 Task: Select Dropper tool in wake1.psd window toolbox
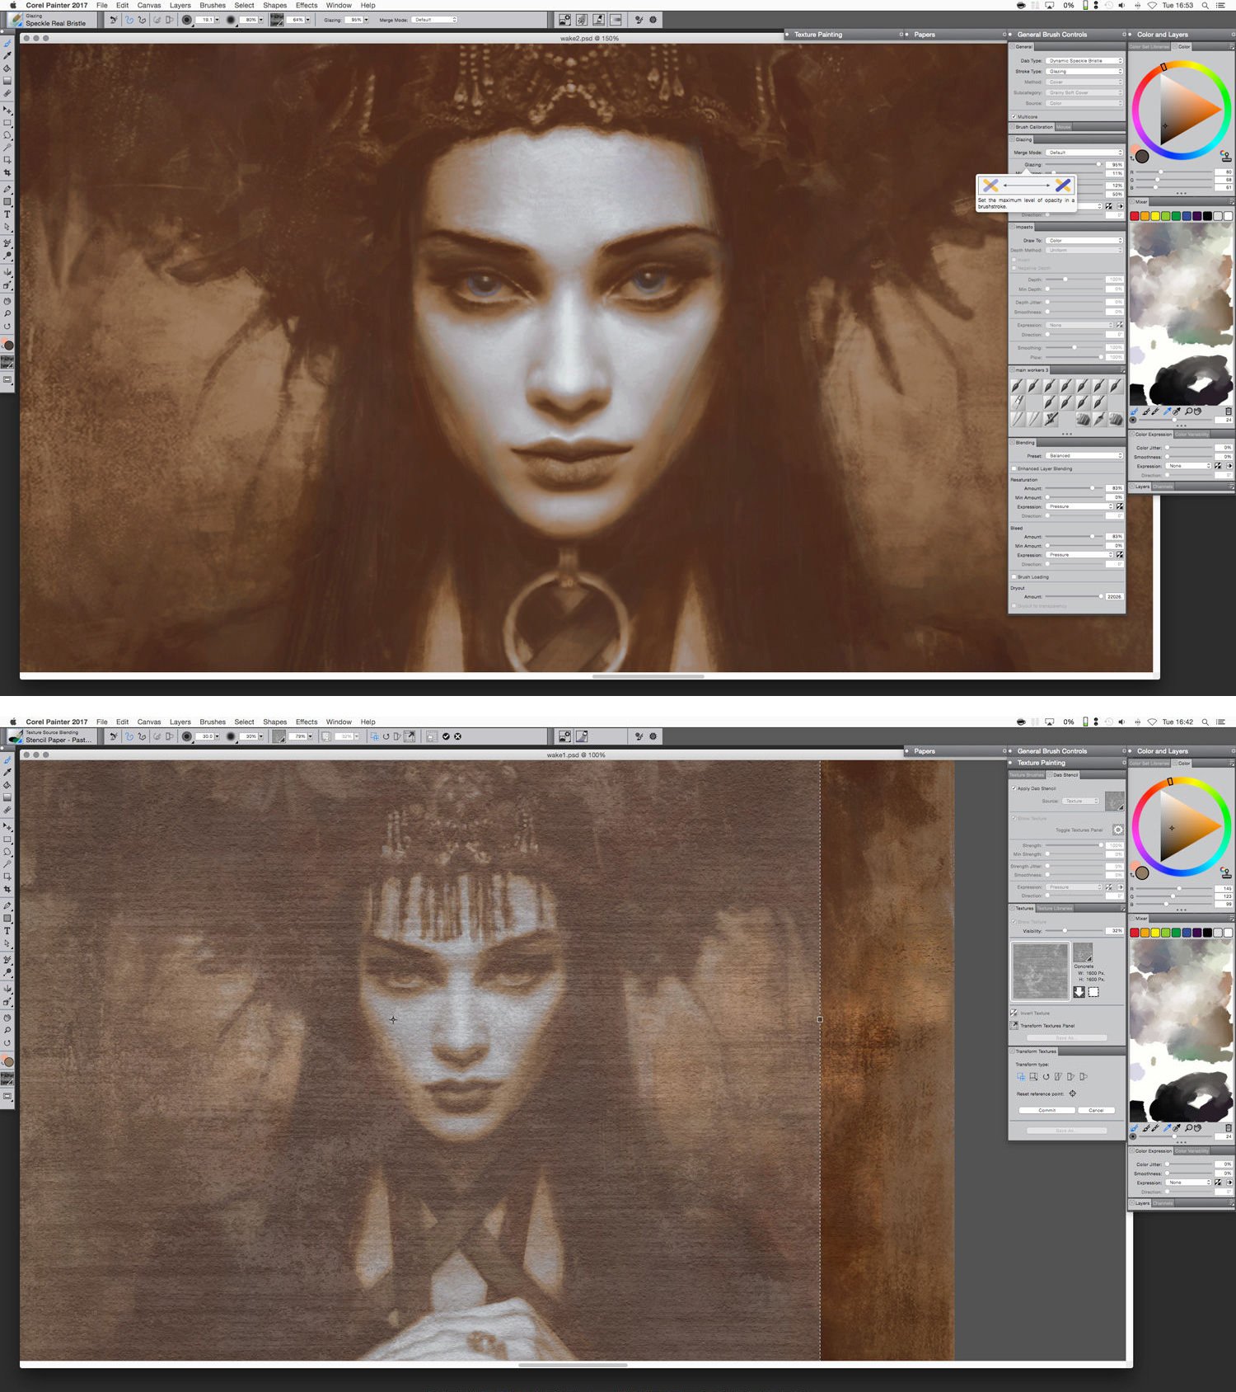click(7, 772)
